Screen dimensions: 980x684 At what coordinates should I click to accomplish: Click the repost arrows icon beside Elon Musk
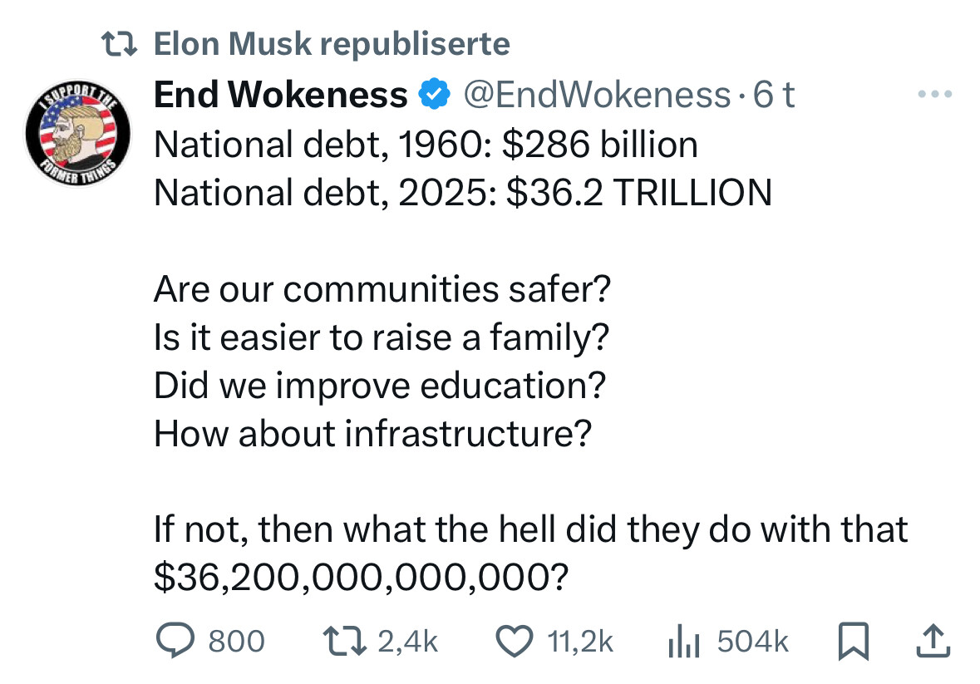click(x=120, y=44)
